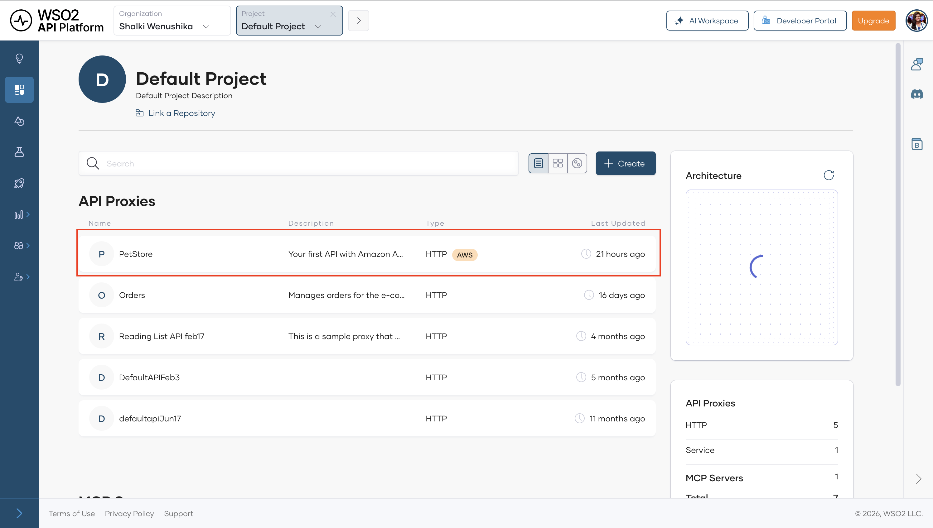Viewport: 933px width, 528px height.
Task: Click the large D project avatar
Action: pyautogui.click(x=102, y=79)
